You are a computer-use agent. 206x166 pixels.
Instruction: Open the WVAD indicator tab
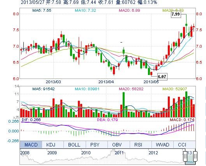tap(162, 145)
